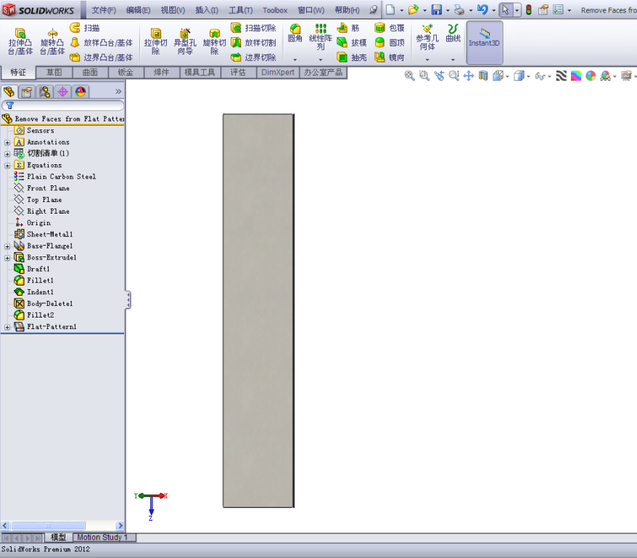Switch to the 草图 (Sketch) tab
The image size is (637, 558).
[x=54, y=73]
